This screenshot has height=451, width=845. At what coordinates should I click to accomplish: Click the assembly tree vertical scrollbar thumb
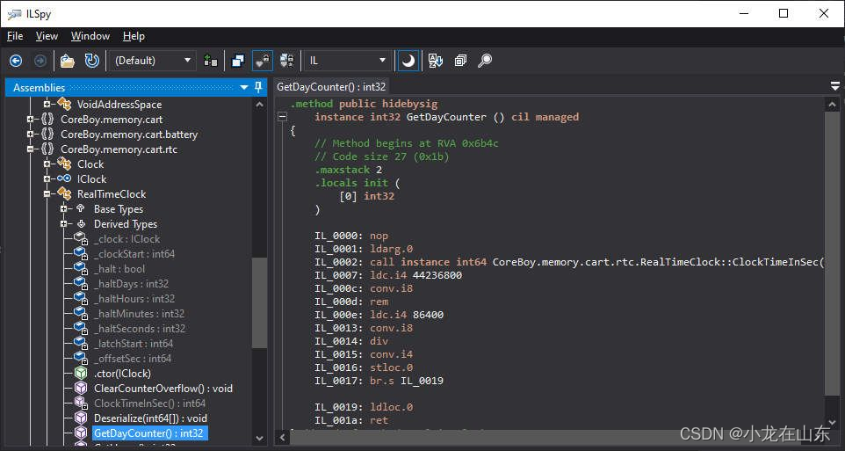pos(259,302)
